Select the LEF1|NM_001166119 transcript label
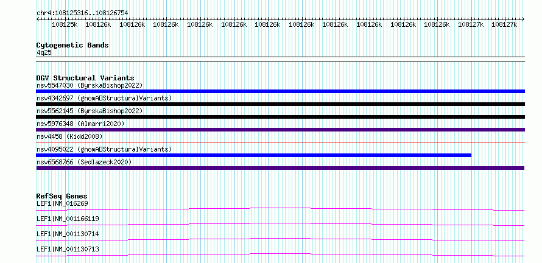This screenshot has width=542, height=263. [x=68, y=219]
